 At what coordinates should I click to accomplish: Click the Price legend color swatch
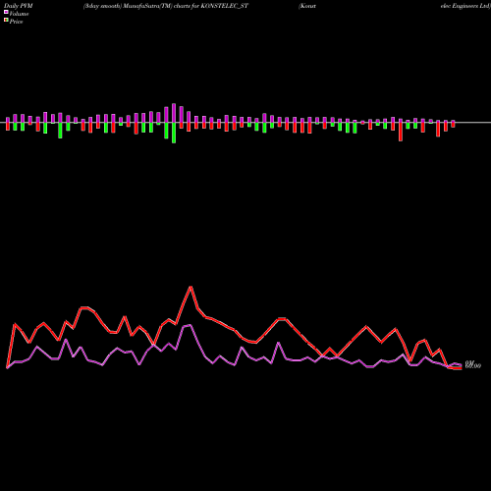coord(6,21)
